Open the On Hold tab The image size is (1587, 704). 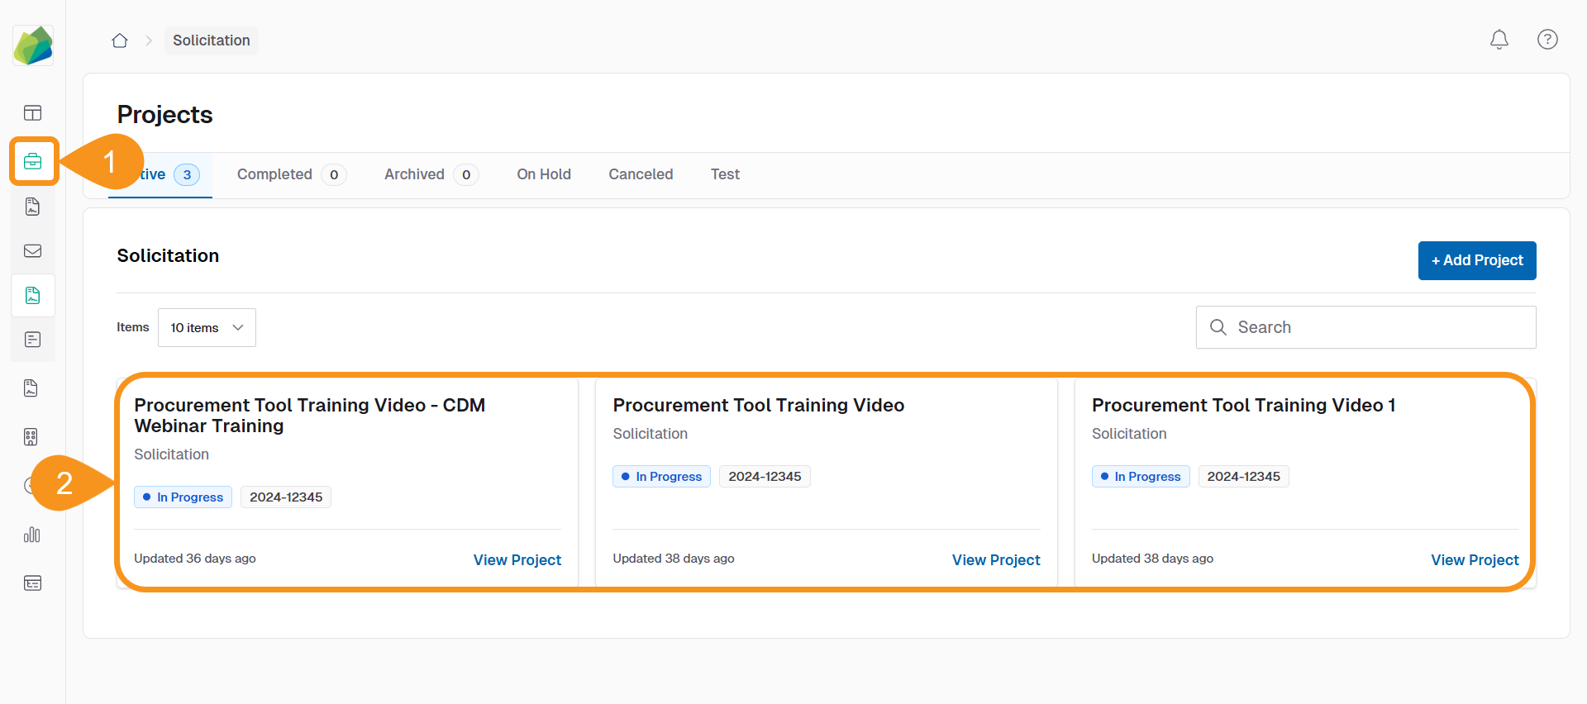544,174
